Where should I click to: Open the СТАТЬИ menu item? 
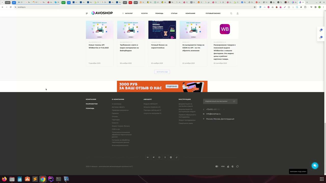(174, 13)
